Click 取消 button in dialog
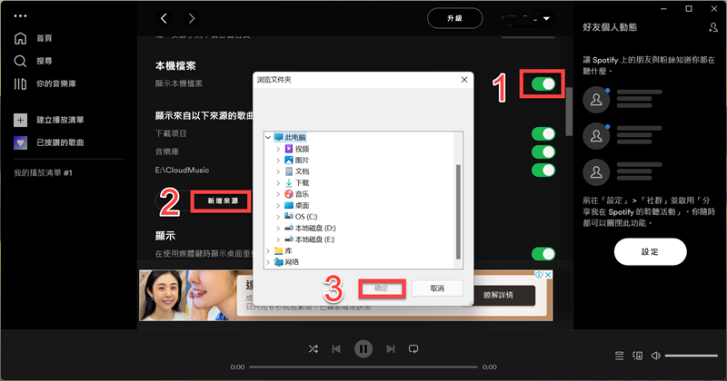The width and height of the screenshot is (727, 381). [x=437, y=288]
